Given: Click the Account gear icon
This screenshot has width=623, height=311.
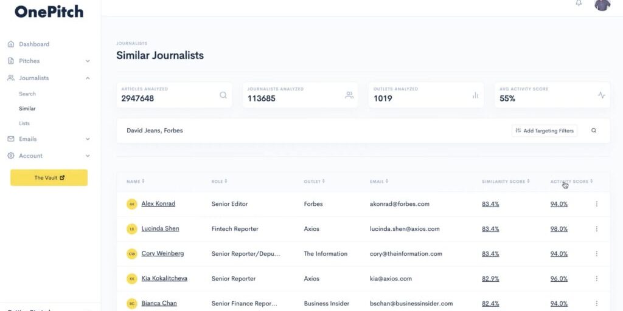Looking at the screenshot, I should click(x=11, y=156).
